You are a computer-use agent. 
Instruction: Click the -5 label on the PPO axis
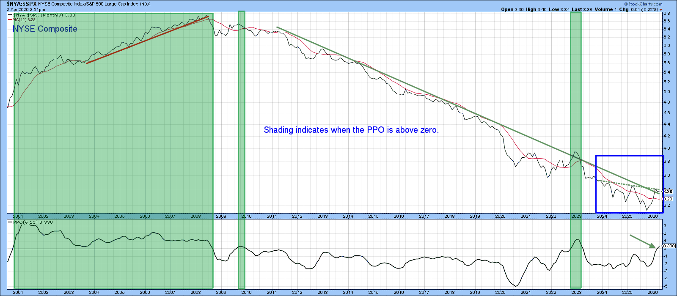pos(665,286)
